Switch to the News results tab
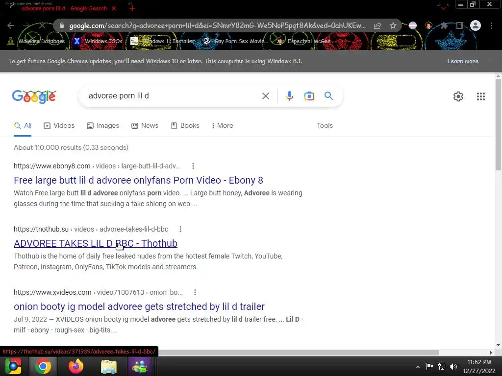The image size is (502, 376). (x=145, y=126)
